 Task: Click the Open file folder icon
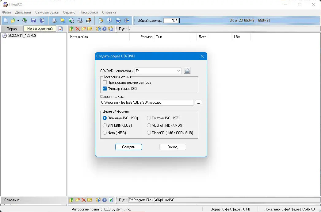pos(13,21)
